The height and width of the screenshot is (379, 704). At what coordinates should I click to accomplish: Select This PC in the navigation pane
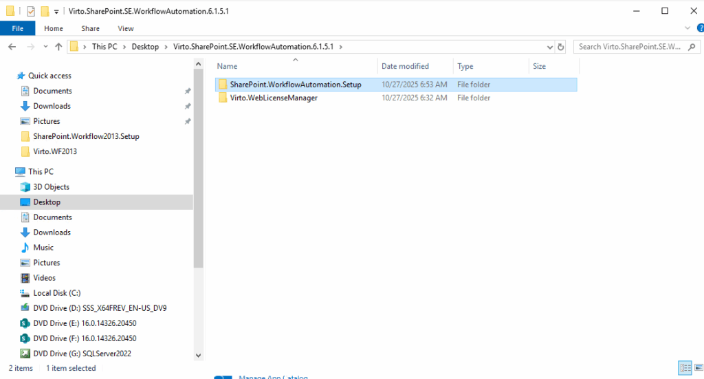(41, 171)
